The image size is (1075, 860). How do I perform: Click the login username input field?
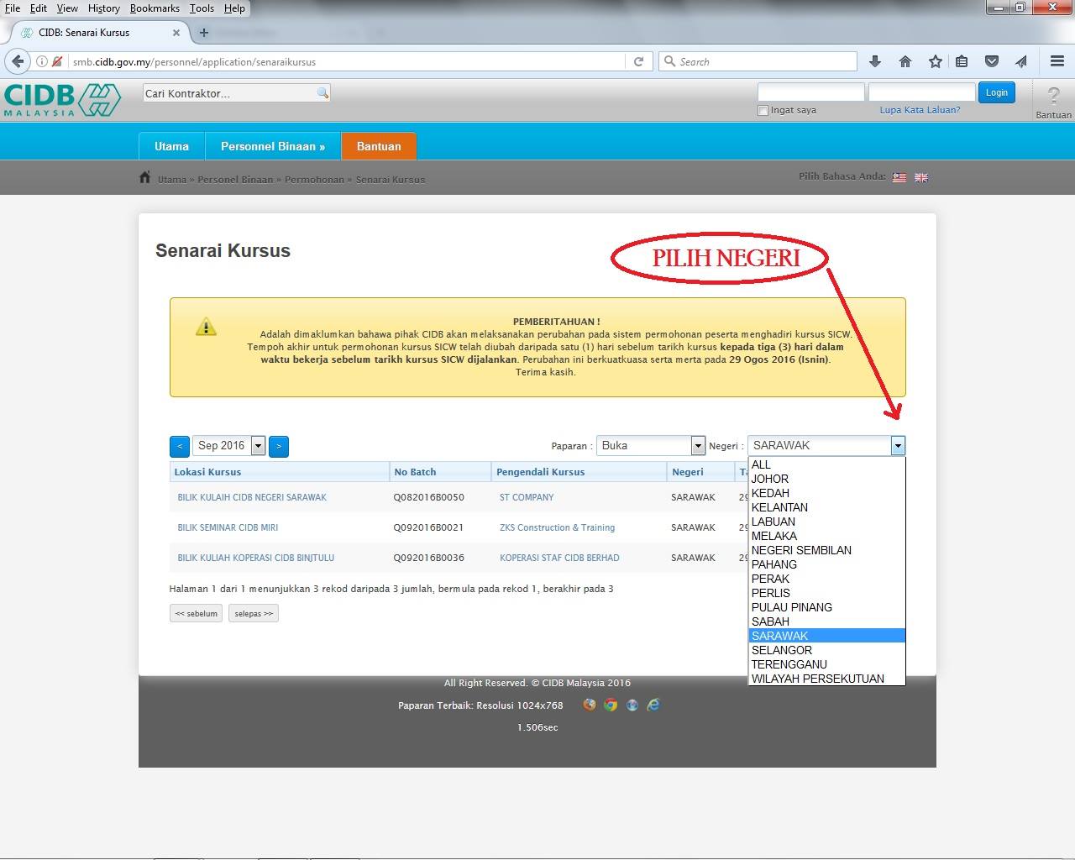click(811, 92)
